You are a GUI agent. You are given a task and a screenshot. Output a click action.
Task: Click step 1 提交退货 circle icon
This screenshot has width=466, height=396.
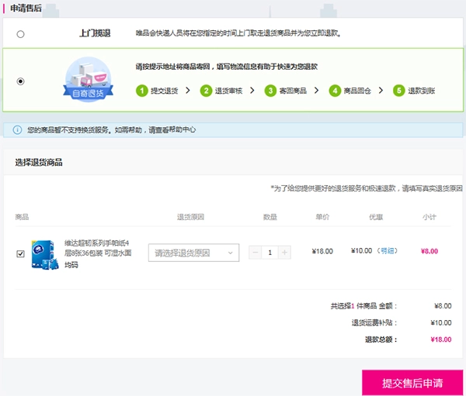coord(141,91)
